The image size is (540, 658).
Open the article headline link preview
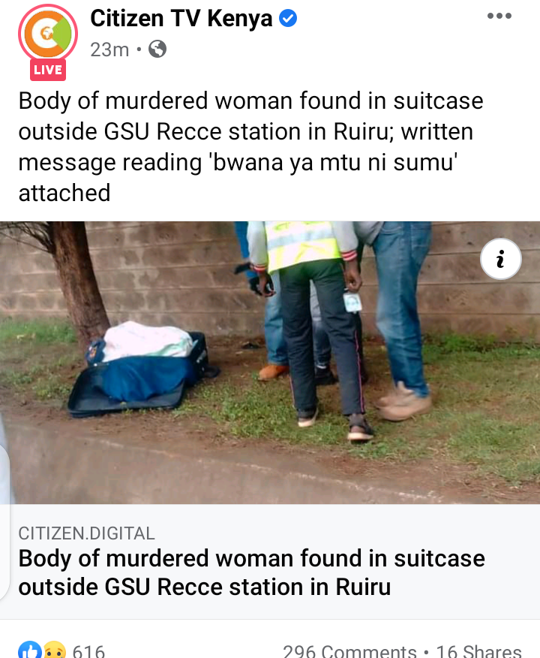click(252, 572)
